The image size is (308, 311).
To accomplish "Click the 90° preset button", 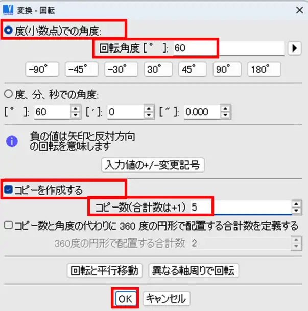I will click(x=227, y=69).
